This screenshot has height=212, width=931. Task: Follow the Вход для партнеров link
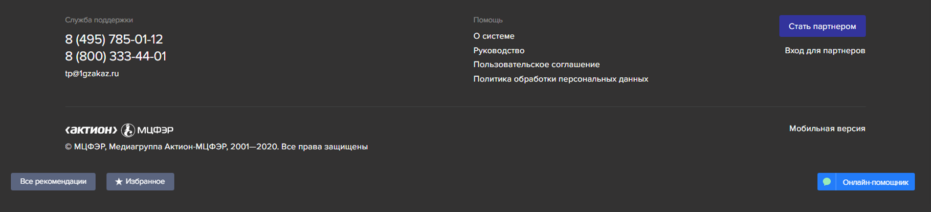click(825, 51)
